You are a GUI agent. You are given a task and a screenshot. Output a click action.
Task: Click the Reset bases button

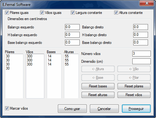coord(98,86)
